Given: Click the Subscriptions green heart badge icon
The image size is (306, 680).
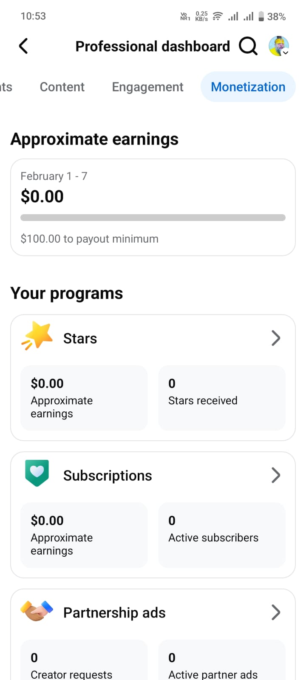Looking at the screenshot, I should pos(37,473).
